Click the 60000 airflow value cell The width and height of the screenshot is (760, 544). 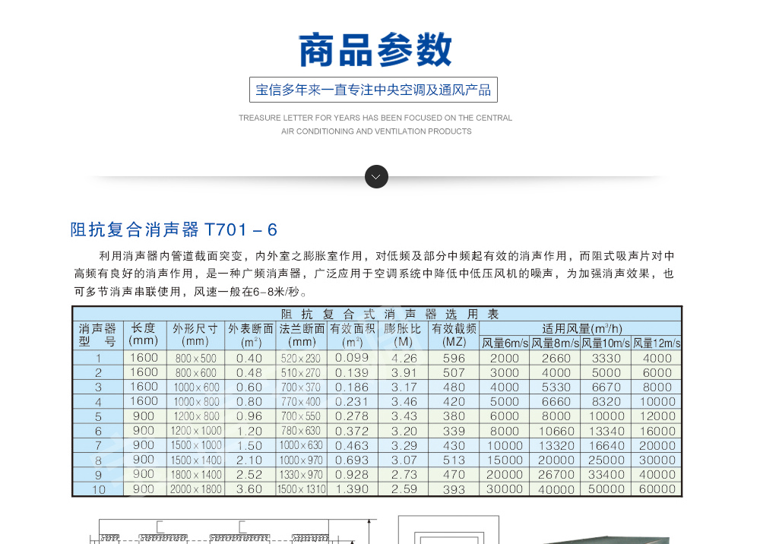(657, 489)
